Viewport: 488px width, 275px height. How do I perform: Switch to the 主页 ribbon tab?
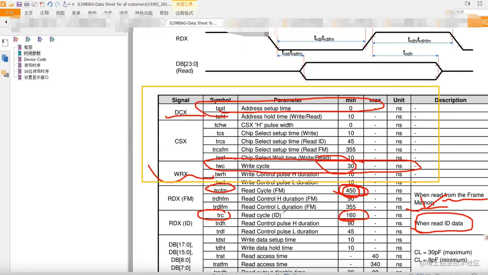pyautogui.click(x=29, y=13)
